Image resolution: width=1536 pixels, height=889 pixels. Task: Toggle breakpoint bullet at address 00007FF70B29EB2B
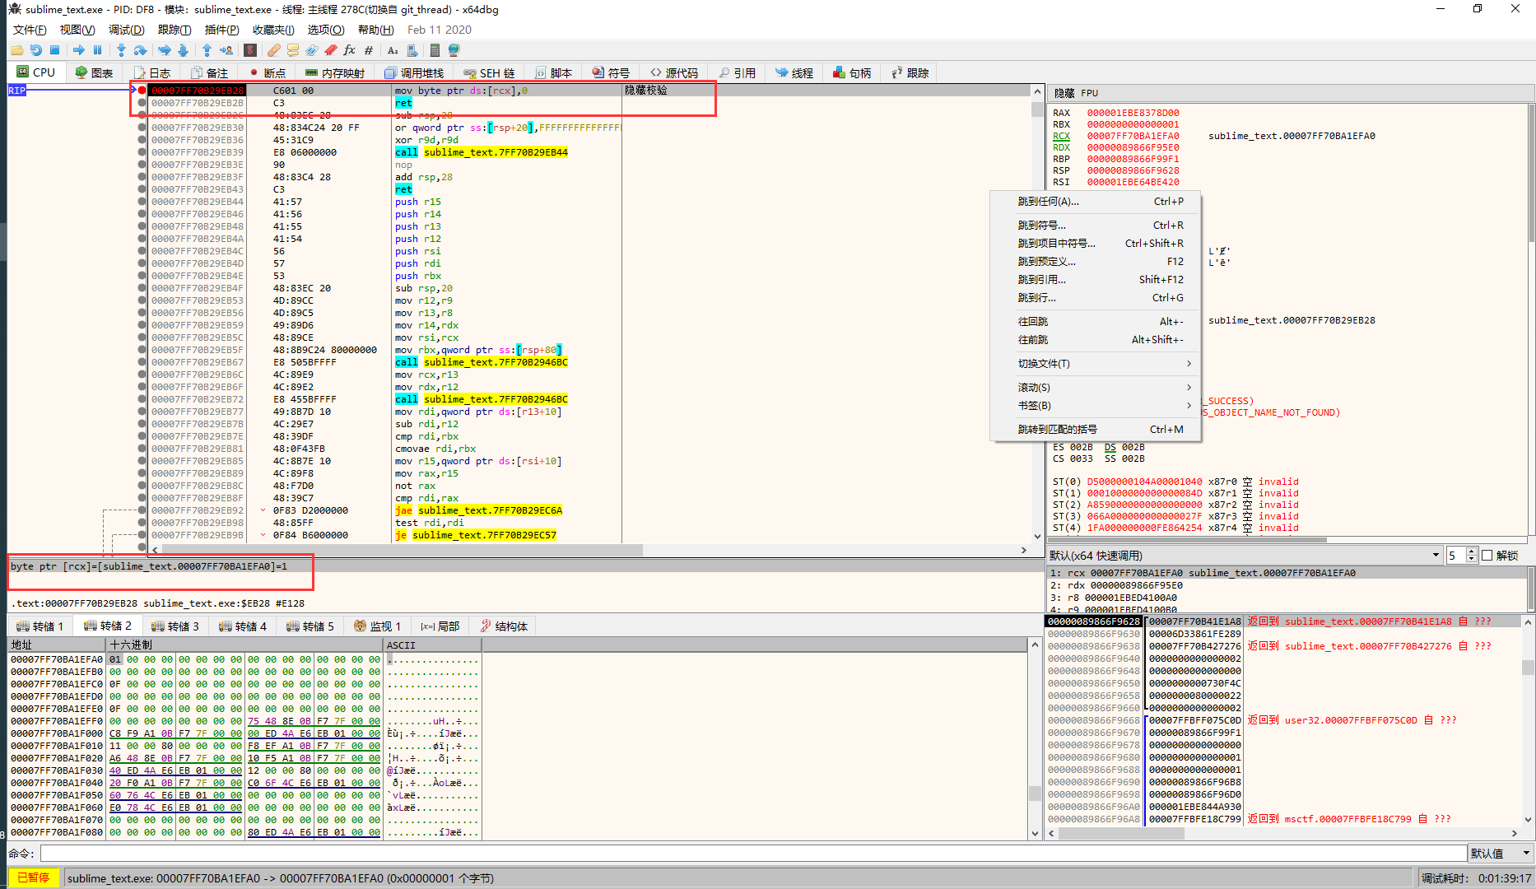click(142, 103)
